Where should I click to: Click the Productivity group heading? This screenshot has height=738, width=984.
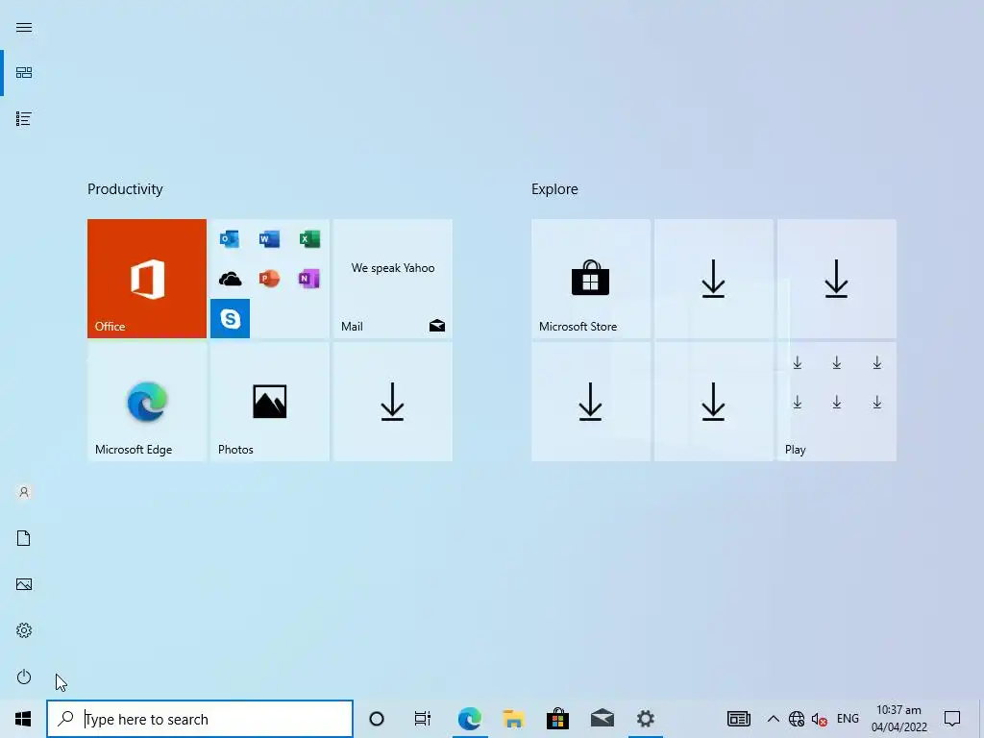pos(125,189)
